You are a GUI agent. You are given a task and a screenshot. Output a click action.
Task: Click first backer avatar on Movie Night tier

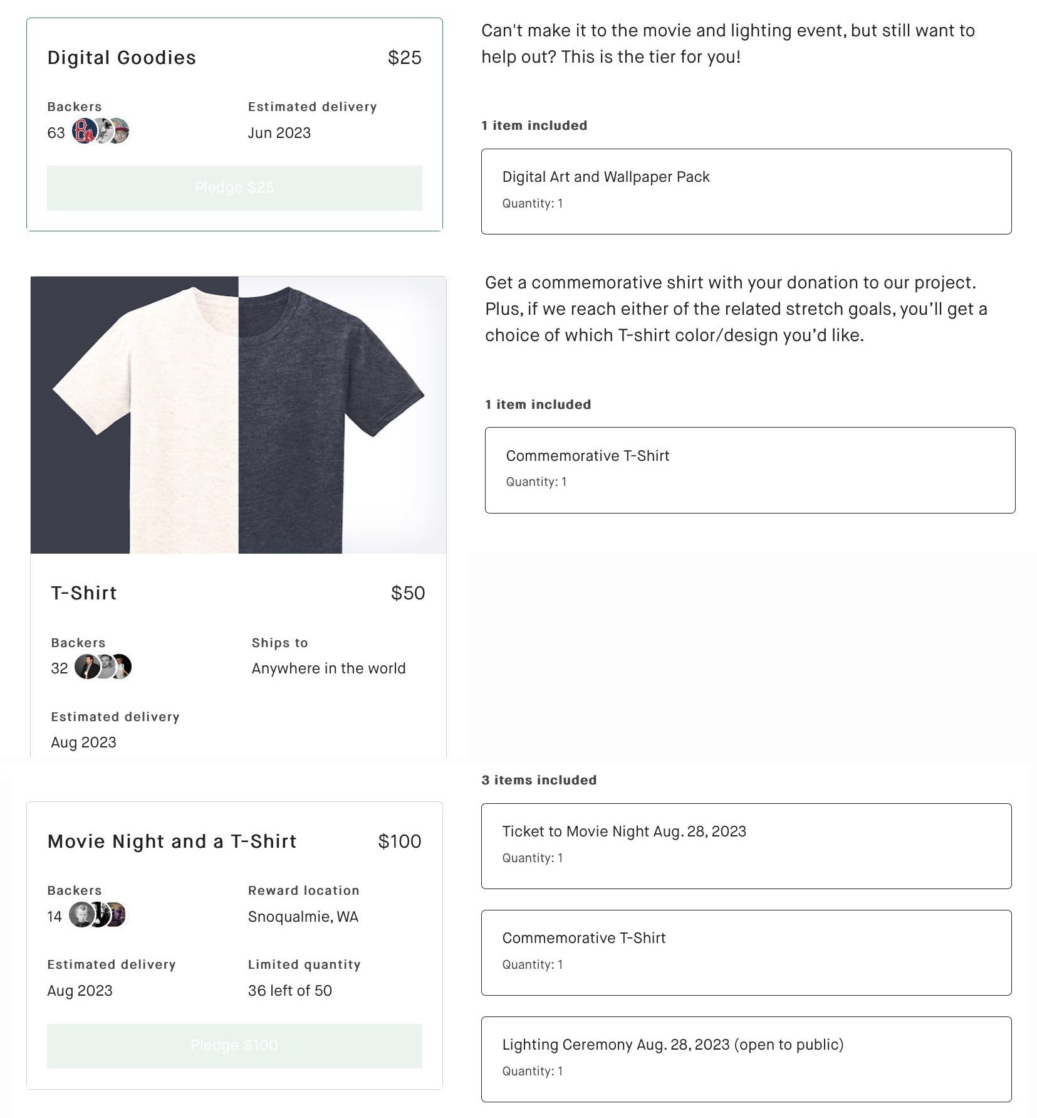(x=80, y=915)
